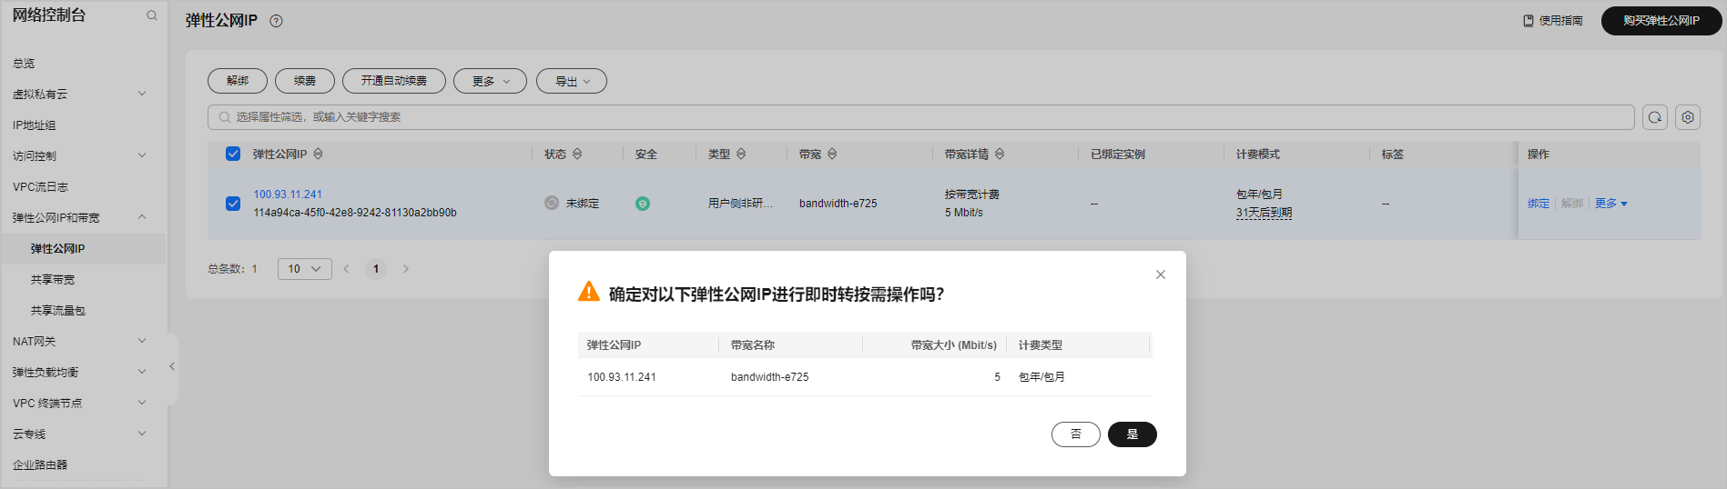Click dialog cell 100.93.11.241

pos(622,377)
